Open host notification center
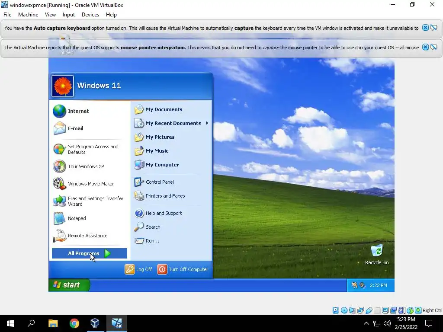Screen dimensions: 443x332 click(x=429, y=323)
